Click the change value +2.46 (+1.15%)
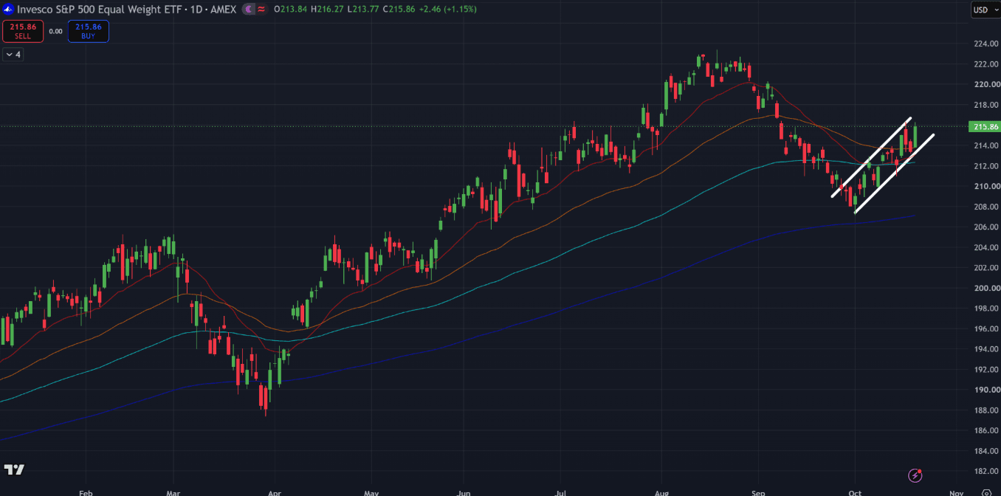Image resolution: width=1001 pixels, height=496 pixels. (x=449, y=9)
